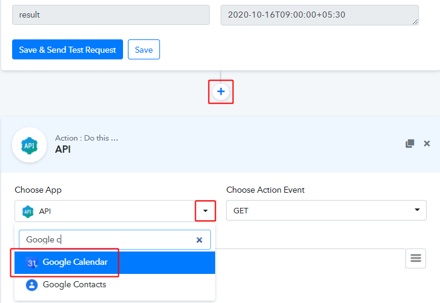The height and width of the screenshot is (303, 440).
Task: Click the duplicate action icon
Action: coord(410,144)
